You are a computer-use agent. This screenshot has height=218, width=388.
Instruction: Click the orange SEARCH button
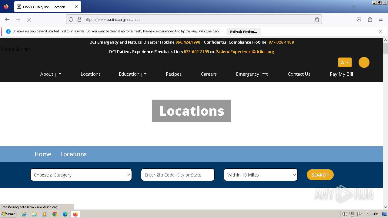point(320,175)
